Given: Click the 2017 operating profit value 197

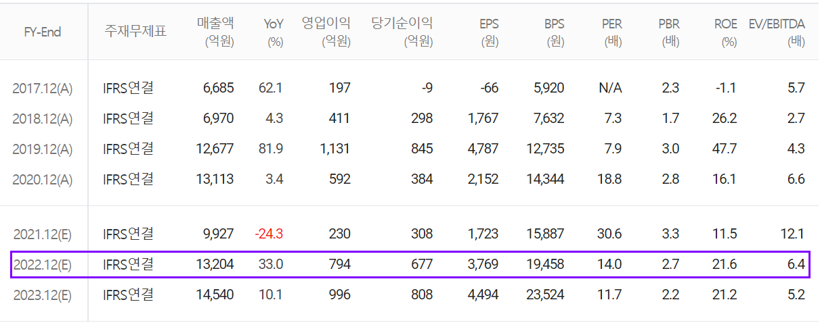Looking at the screenshot, I should pyautogui.click(x=339, y=88).
